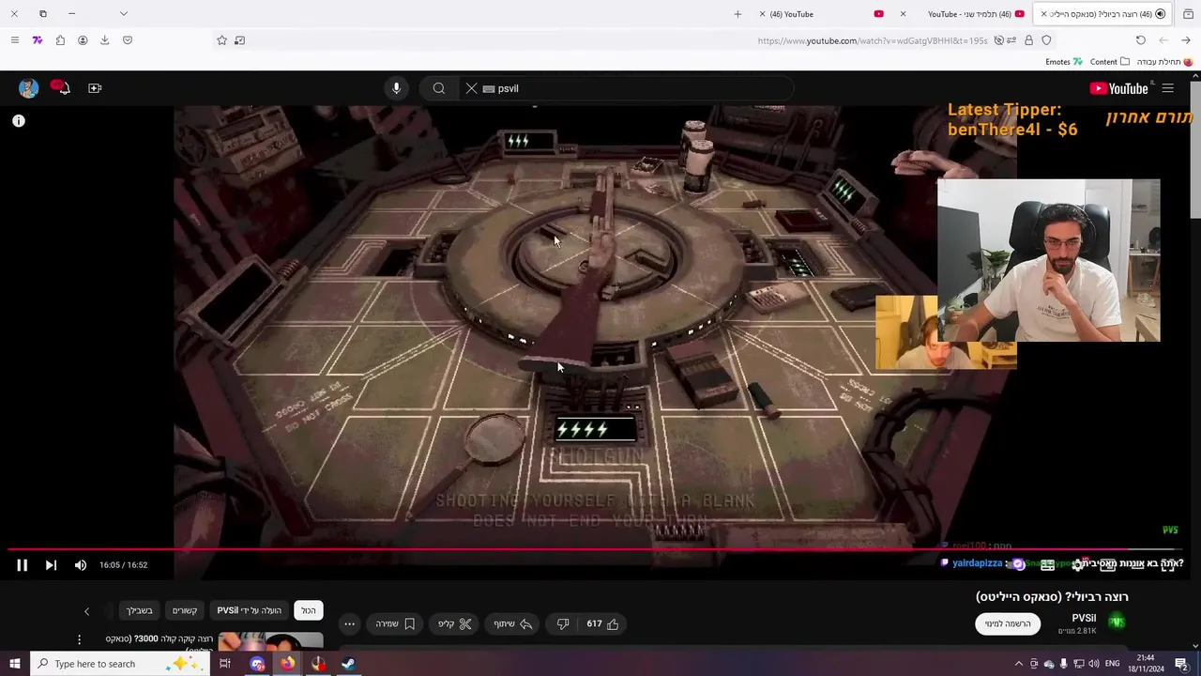Open the Firefox downloads panel
The image size is (1201, 676).
tap(104, 40)
